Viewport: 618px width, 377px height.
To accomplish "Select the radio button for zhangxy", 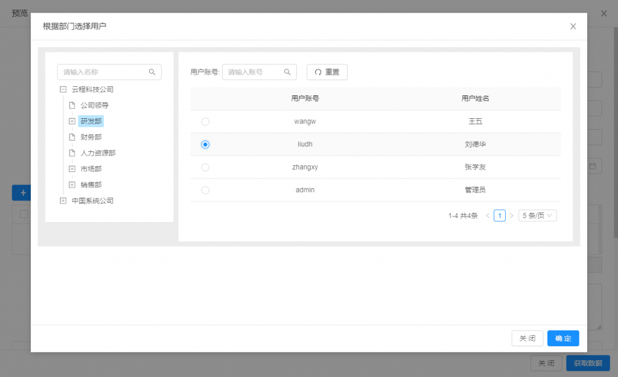I will 205,167.
